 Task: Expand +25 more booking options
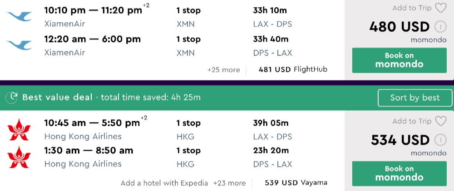(x=223, y=70)
